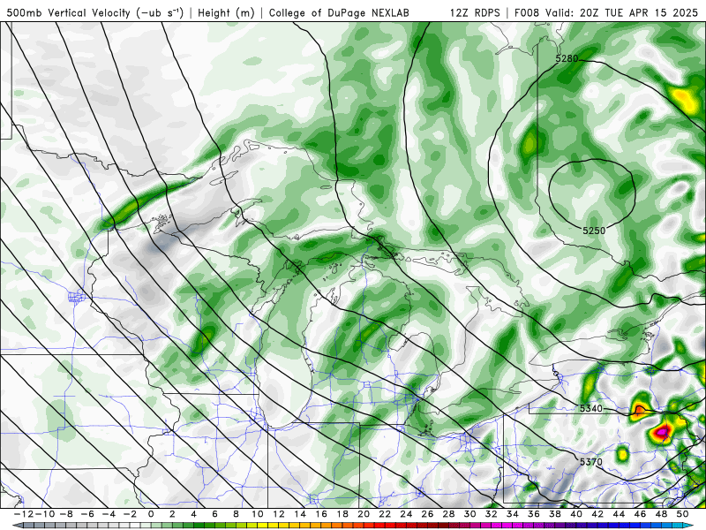Click the 42 colorbar tick label
This screenshot has height=530, width=706.
click(x=597, y=514)
